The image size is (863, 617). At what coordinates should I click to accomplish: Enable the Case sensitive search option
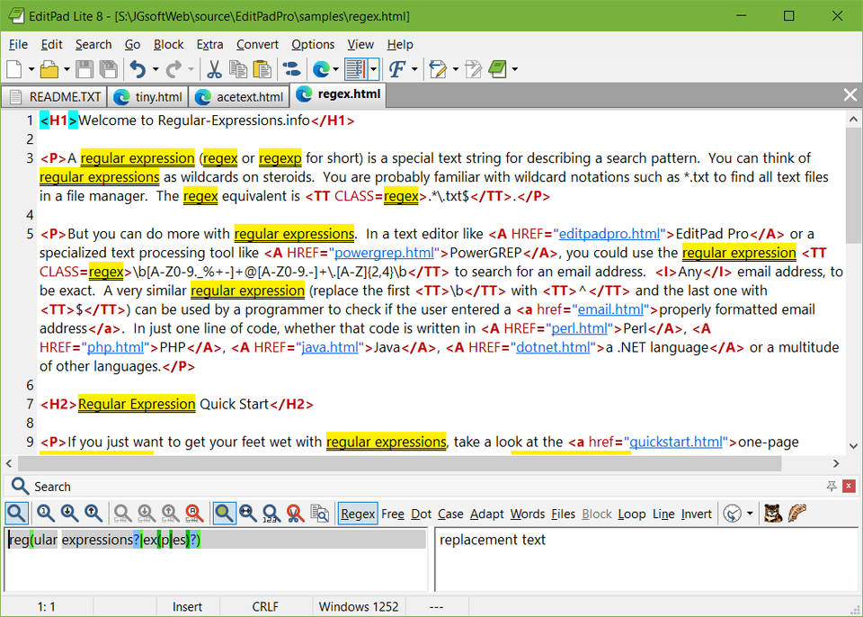pyautogui.click(x=450, y=514)
